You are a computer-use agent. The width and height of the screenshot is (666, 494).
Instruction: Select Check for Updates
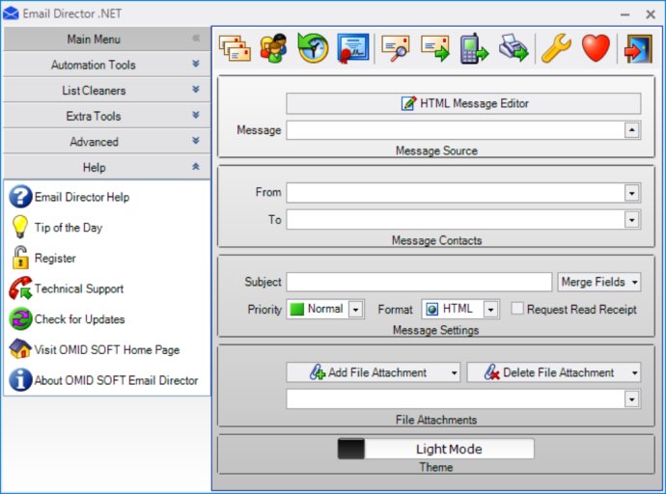tap(79, 319)
